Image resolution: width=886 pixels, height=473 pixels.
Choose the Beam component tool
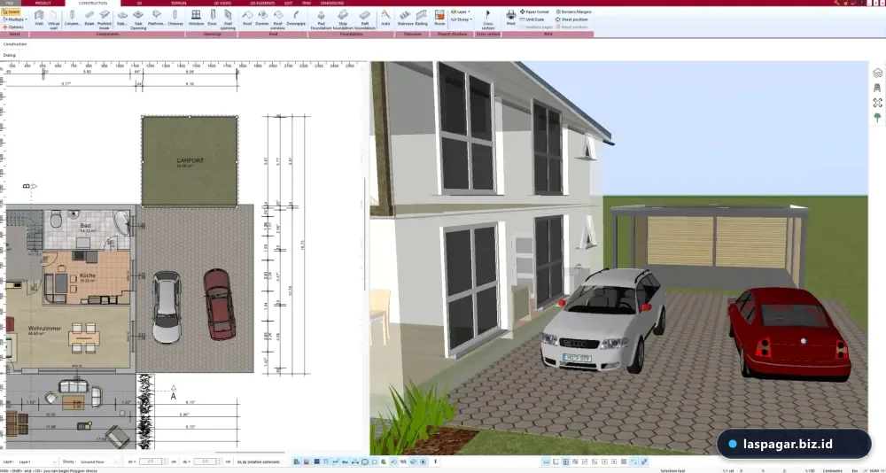(x=89, y=18)
